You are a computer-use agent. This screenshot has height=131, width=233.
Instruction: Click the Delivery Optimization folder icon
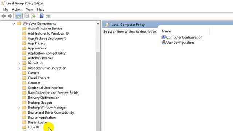[24, 98]
